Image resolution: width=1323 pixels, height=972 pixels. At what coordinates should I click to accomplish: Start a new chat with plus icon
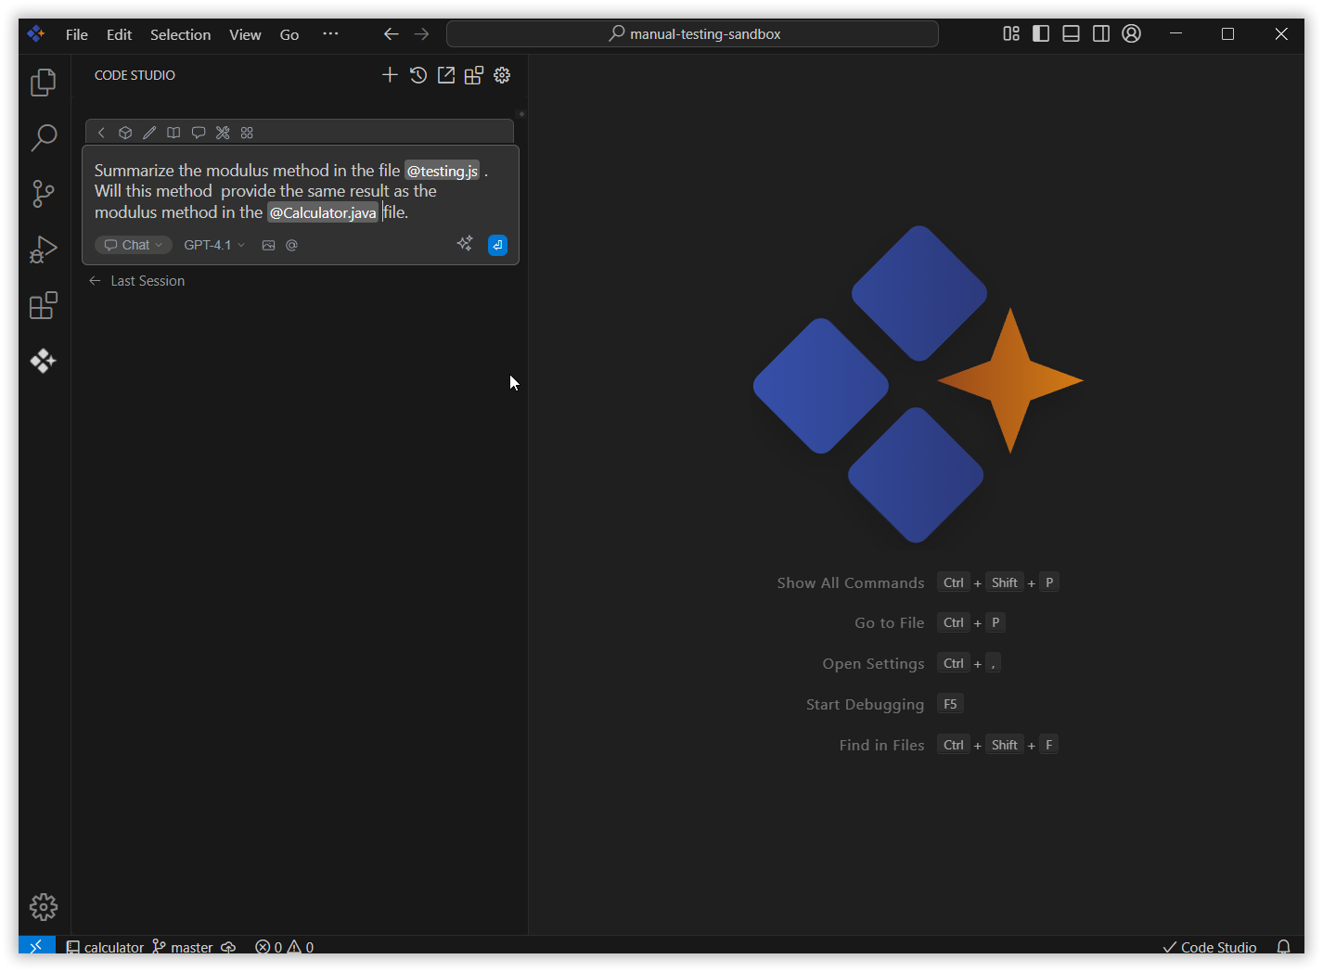390,75
